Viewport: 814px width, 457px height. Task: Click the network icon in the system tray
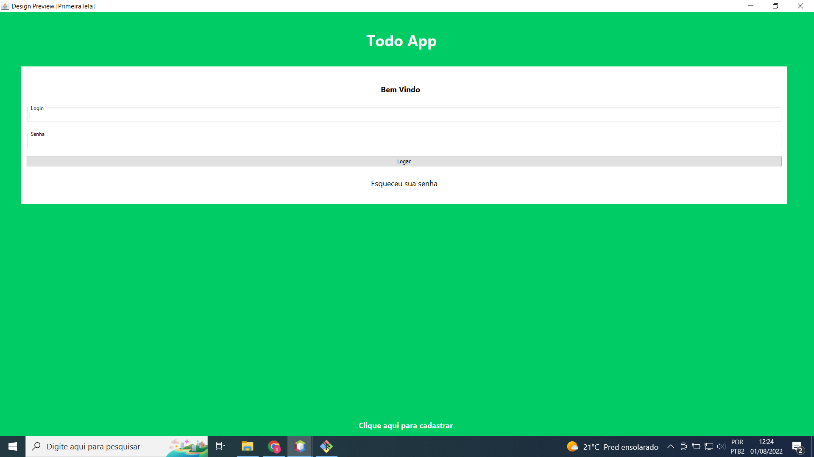pyautogui.click(x=709, y=446)
